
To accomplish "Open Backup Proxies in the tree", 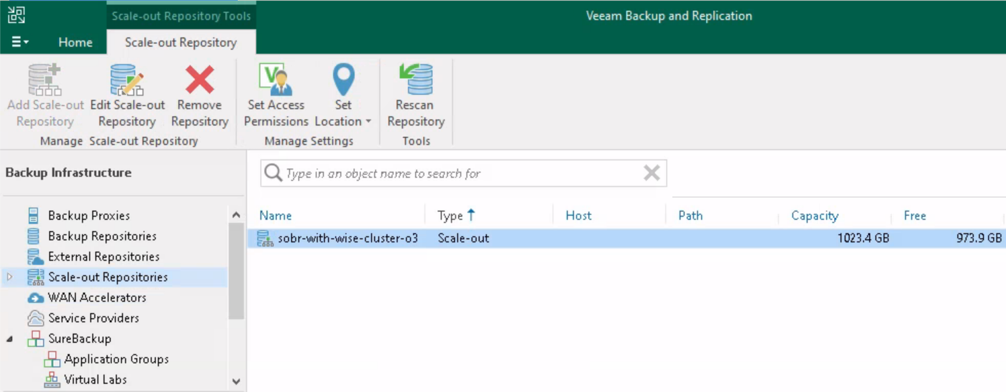I will 89,216.
